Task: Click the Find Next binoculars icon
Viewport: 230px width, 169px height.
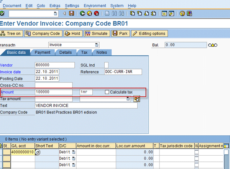Action: click(x=122, y=13)
